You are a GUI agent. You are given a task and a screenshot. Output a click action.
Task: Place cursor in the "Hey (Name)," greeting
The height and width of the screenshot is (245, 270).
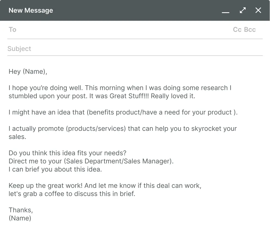[28, 71]
